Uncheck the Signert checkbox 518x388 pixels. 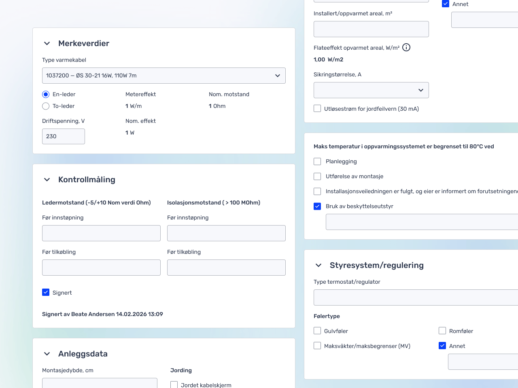[46, 292]
